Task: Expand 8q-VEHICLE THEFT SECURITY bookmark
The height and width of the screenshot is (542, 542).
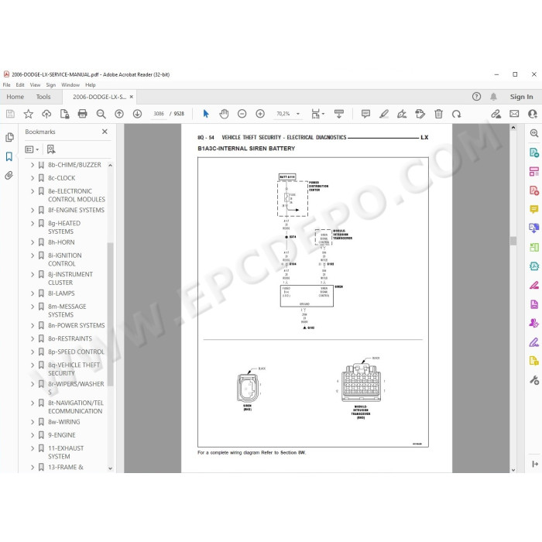Action: click(x=33, y=365)
